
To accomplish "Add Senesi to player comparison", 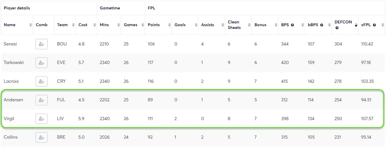I will click(x=41, y=44).
